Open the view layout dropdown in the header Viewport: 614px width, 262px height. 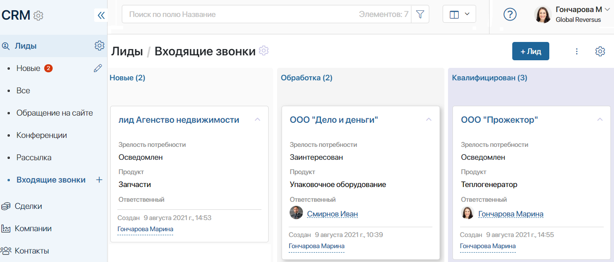click(x=459, y=13)
